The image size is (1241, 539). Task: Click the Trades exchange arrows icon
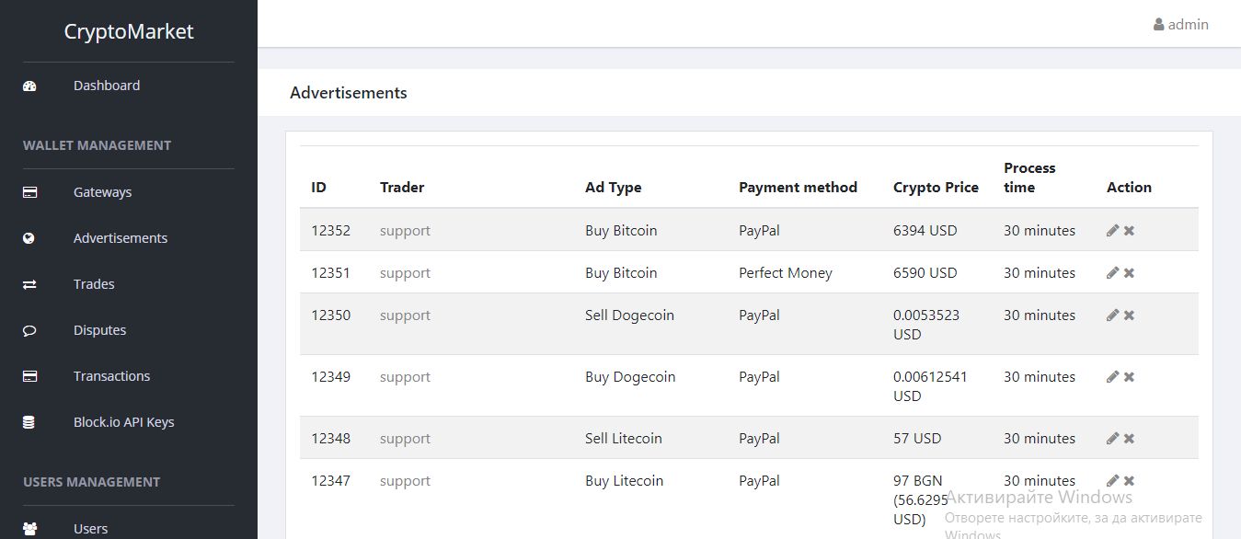29,284
